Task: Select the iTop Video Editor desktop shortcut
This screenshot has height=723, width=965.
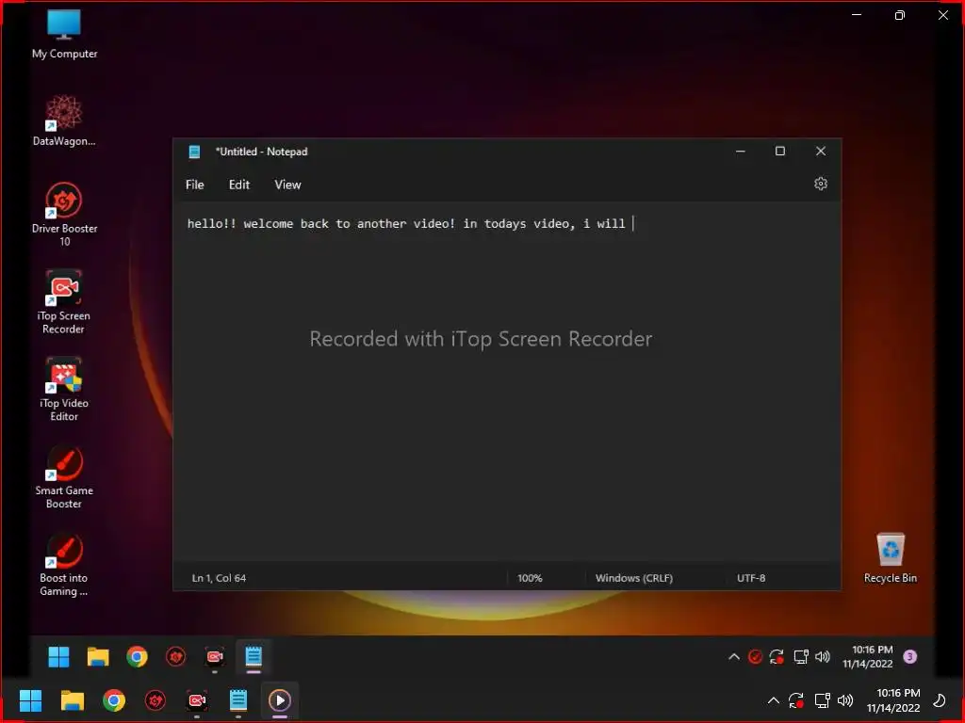Action: click(x=64, y=389)
